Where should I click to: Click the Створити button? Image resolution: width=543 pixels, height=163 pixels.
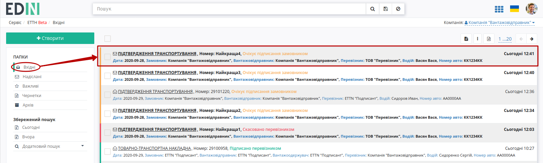[x=50, y=38]
